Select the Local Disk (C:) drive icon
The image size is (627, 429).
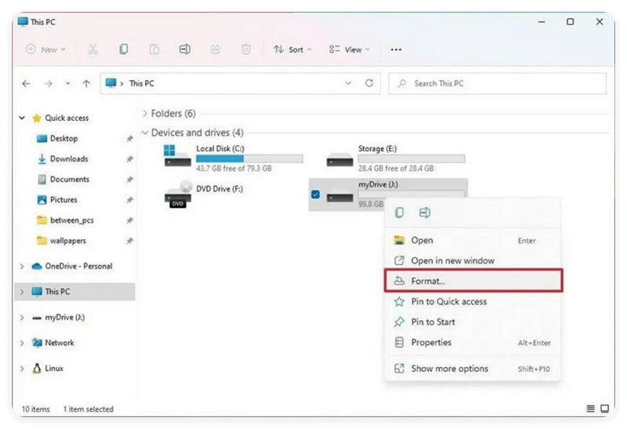tap(177, 157)
